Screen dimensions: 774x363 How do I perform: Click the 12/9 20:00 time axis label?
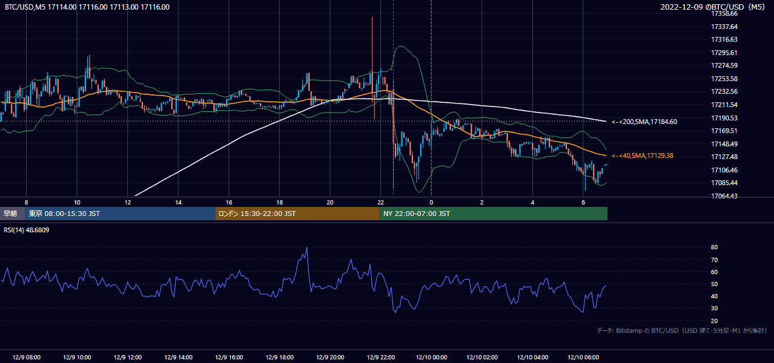click(x=330, y=357)
